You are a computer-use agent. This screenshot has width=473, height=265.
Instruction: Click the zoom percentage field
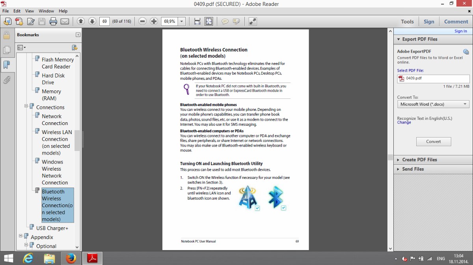pyautogui.click(x=169, y=22)
